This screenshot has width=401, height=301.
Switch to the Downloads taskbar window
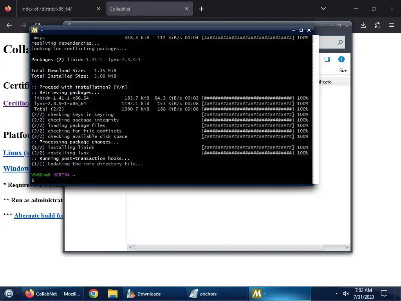tap(154, 294)
